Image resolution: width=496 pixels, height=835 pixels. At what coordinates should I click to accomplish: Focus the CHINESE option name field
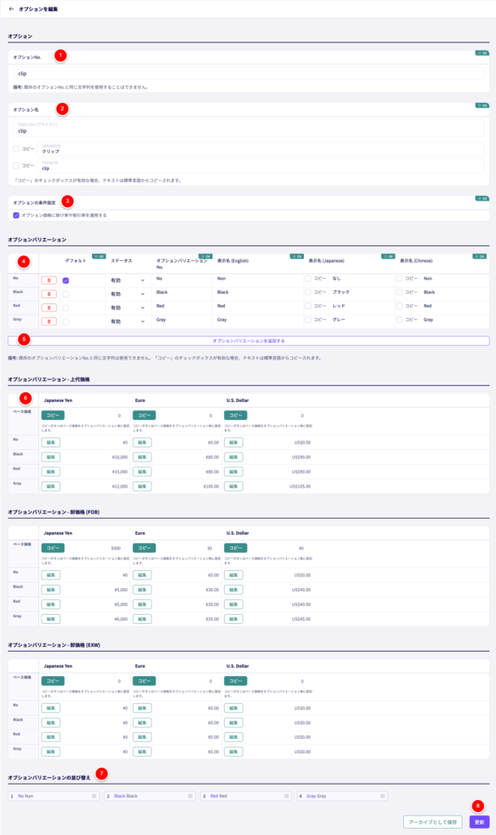pos(261,166)
